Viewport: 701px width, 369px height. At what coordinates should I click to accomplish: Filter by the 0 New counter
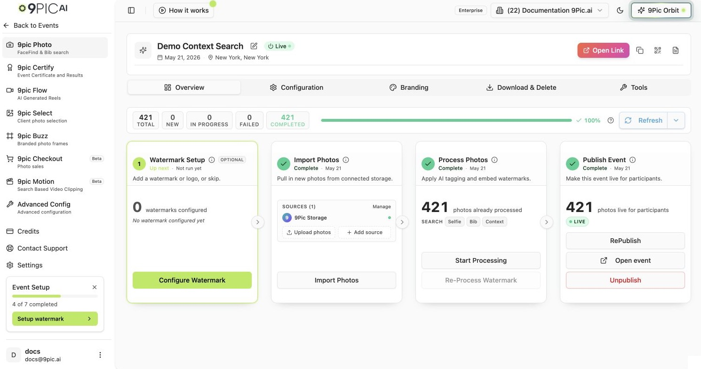[x=173, y=120]
